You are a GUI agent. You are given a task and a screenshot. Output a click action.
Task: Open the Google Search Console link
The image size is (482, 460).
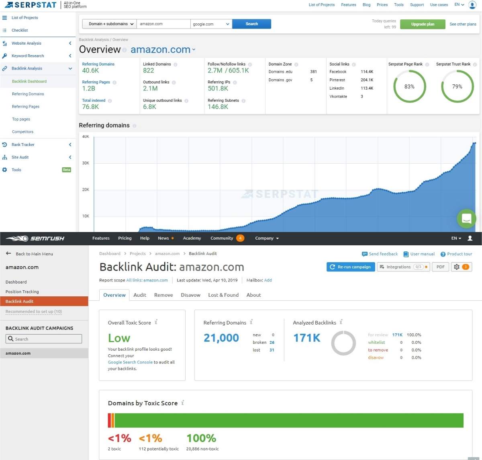[130, 362]
